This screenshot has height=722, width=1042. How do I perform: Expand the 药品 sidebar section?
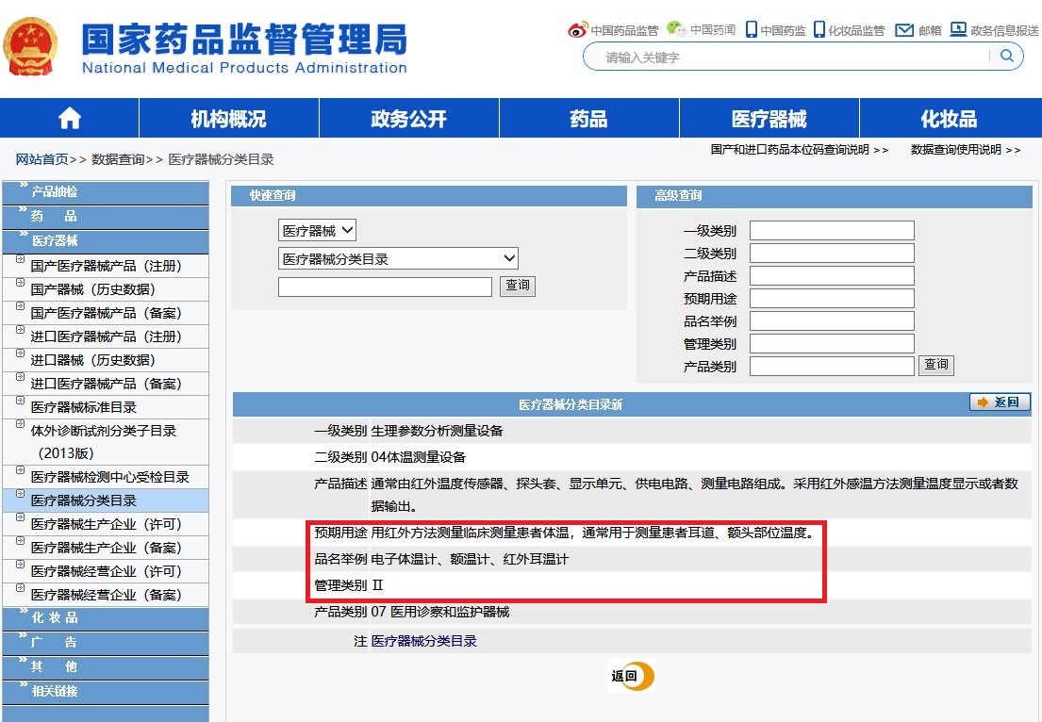106,216
